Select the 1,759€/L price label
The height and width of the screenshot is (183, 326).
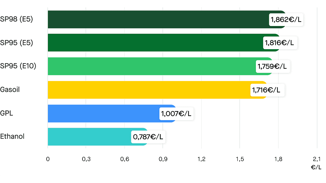[273, 66]
